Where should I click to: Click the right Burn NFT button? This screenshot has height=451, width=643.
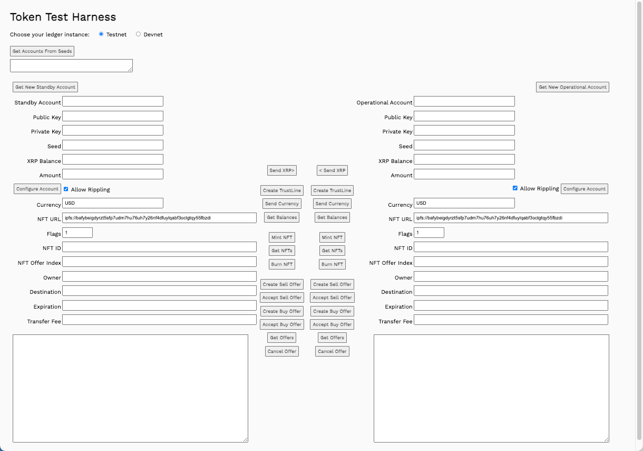point(332,264)
